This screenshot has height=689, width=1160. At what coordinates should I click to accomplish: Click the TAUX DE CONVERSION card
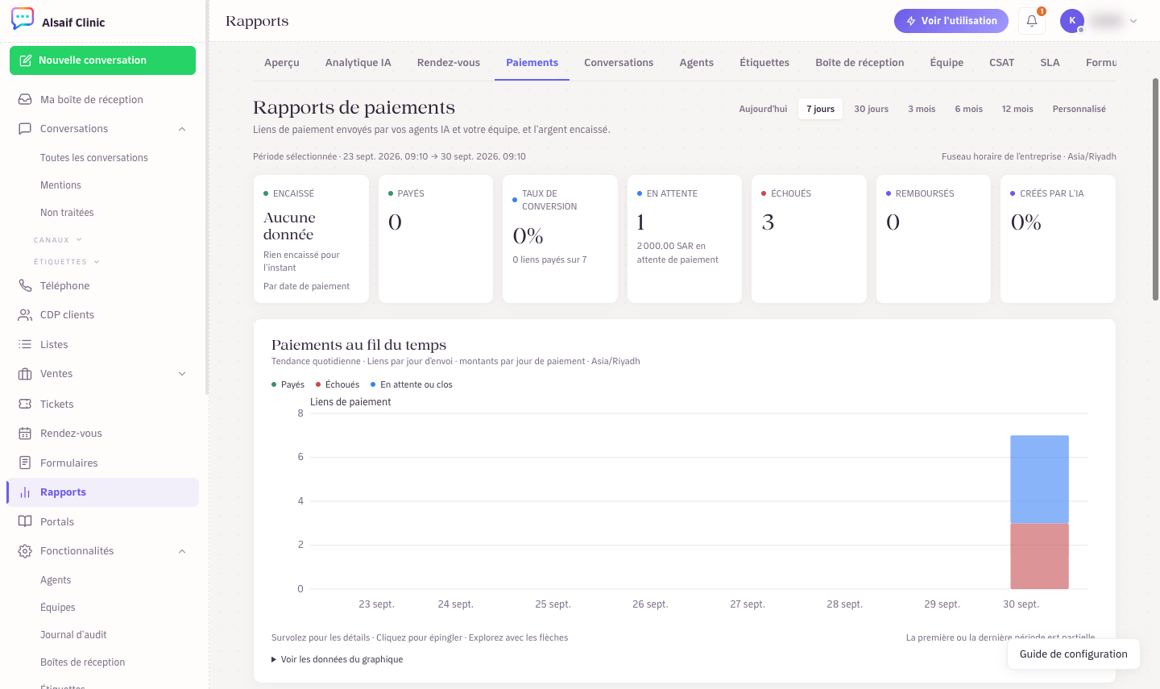(x=560, y=239)
